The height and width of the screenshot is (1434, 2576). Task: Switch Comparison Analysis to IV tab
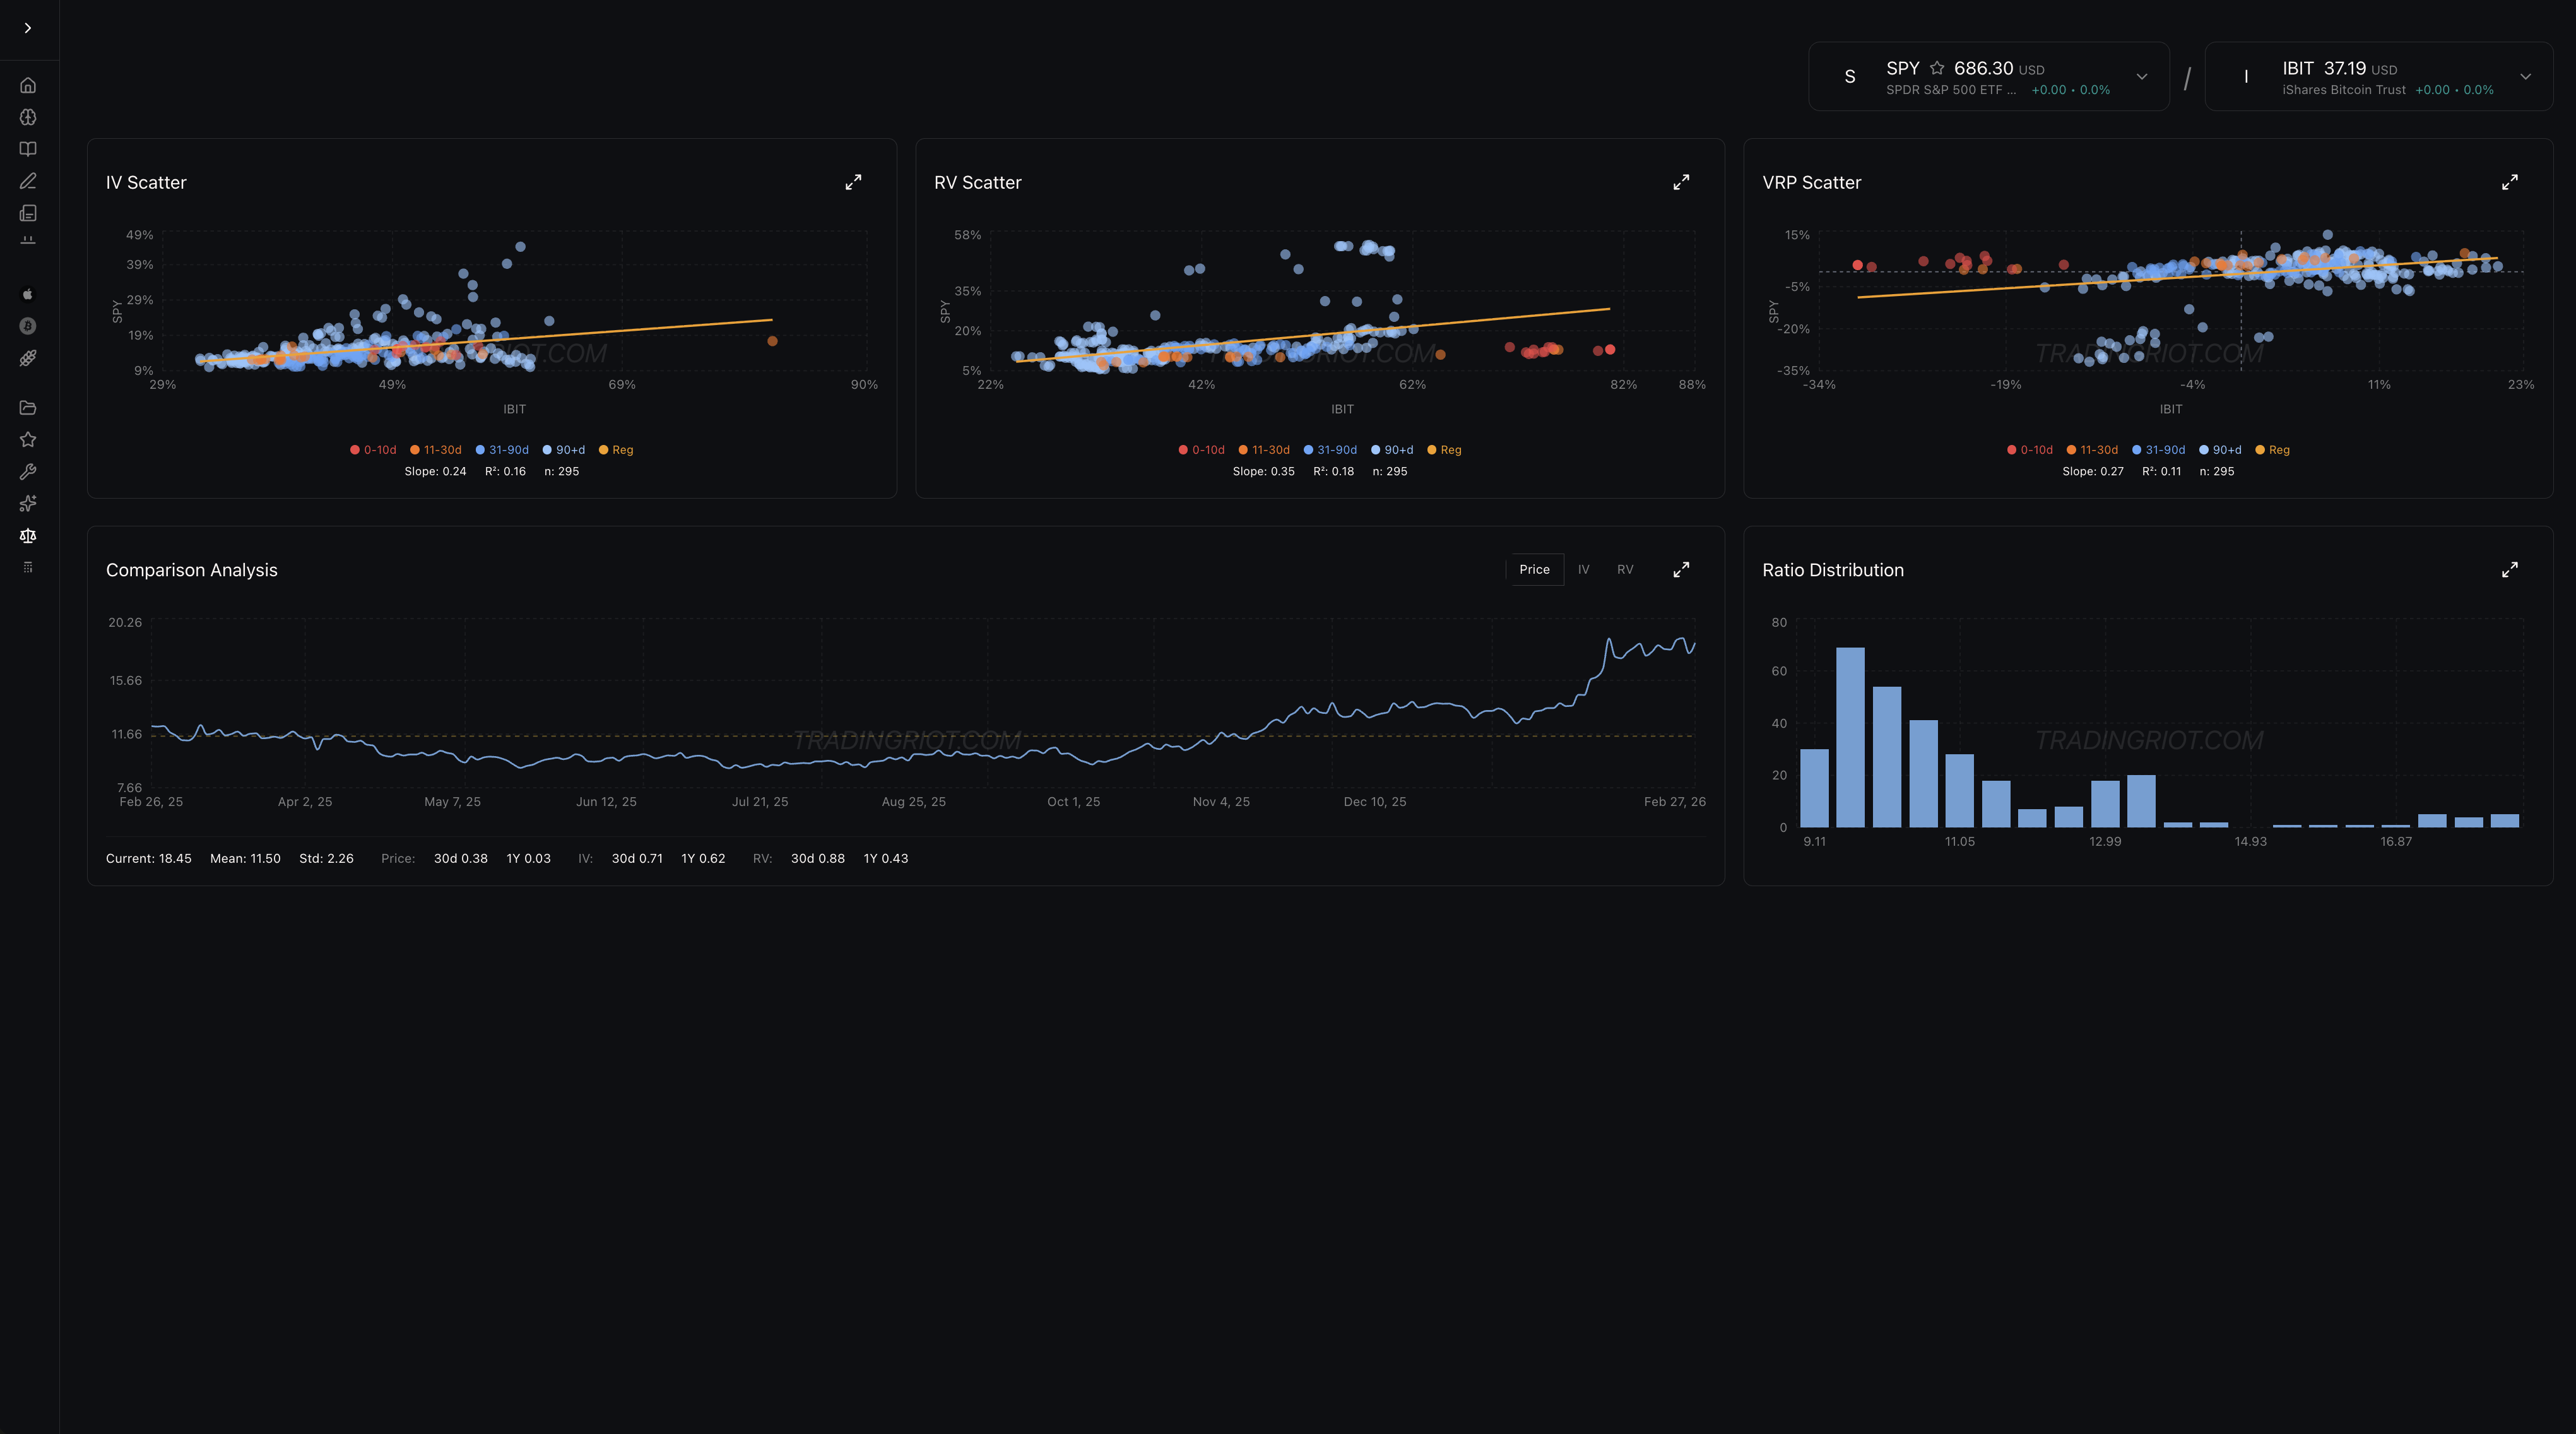coord(1583,569)
